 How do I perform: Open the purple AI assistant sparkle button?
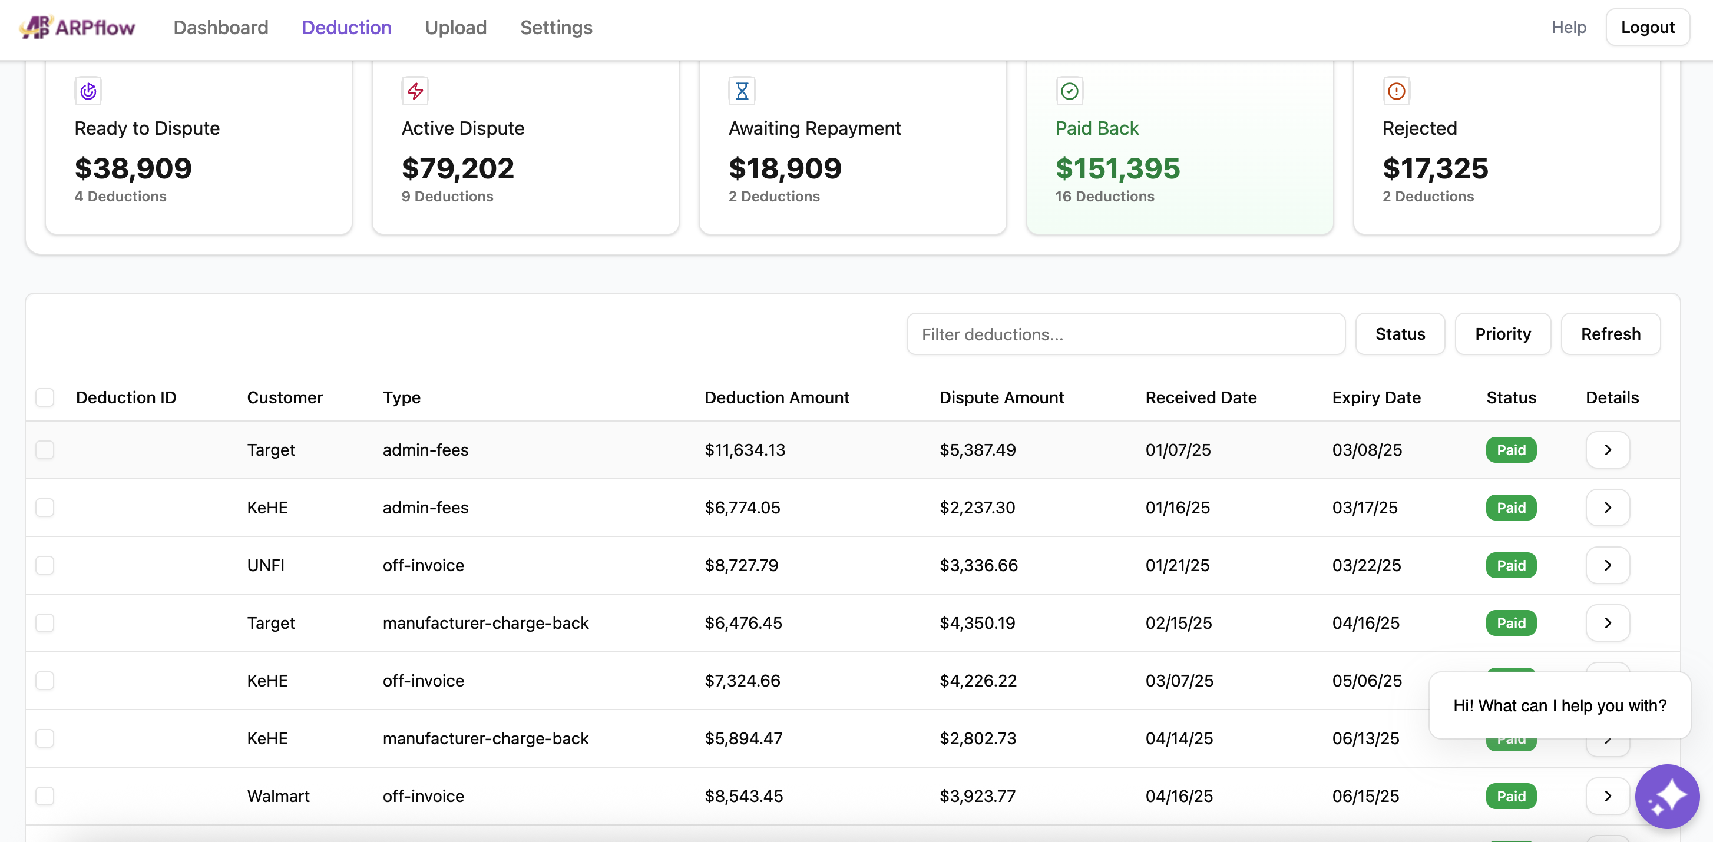1666,796
